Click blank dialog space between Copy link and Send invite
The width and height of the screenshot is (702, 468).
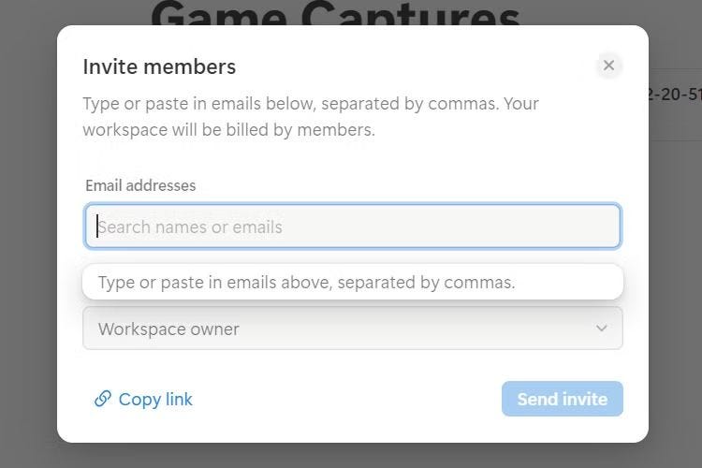[x=346, y=399]
